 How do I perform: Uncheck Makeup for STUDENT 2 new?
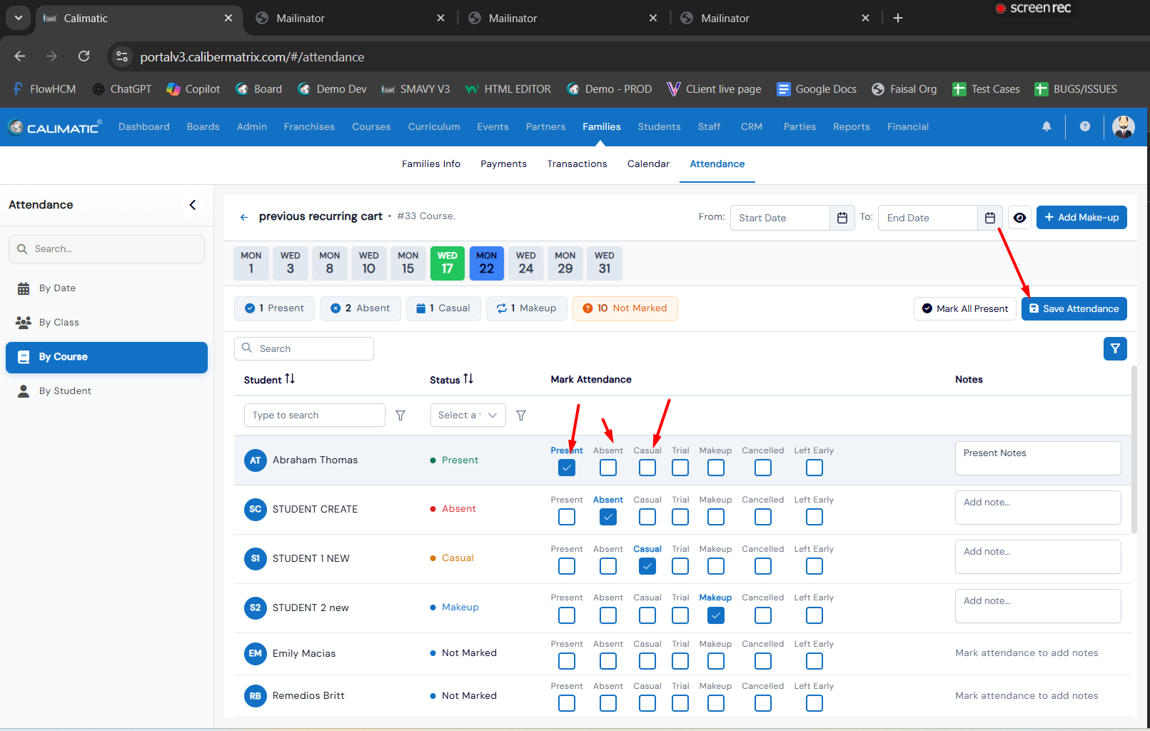pyautogui.click(x=715, y=615)
